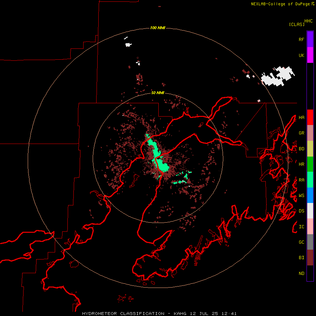Click the 100 NMI range ring label
The height and width of the screenshot is (316, 316).
pos(158,28)
